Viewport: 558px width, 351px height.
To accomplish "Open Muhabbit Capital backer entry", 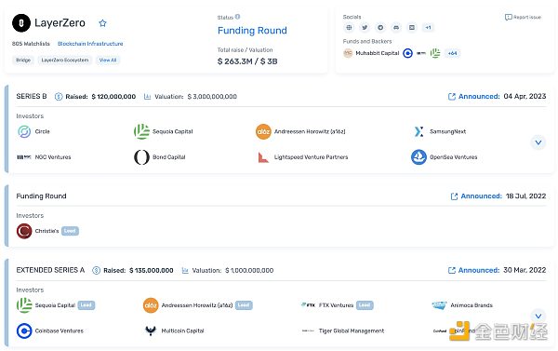I will (371, 53).
